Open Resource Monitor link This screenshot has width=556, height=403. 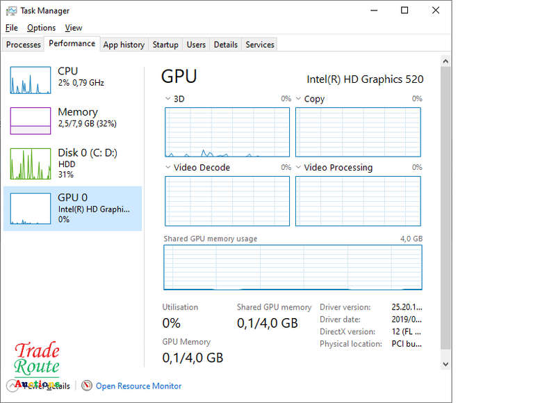[138, 386]
